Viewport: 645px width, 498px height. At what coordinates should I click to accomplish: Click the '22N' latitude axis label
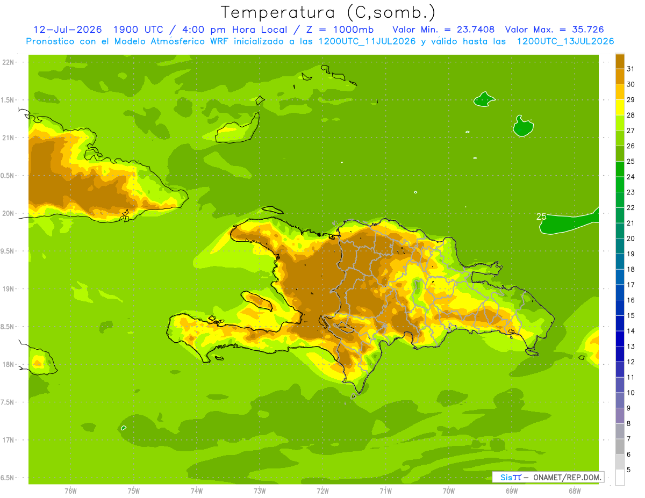point(9,62)
